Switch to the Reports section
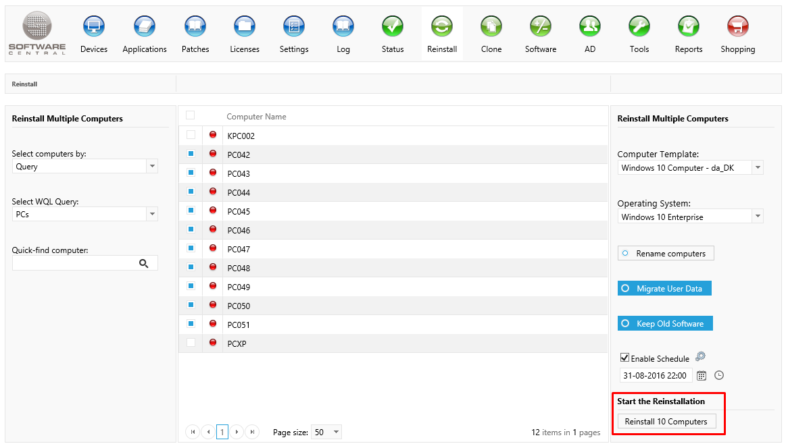 (688, 27)
